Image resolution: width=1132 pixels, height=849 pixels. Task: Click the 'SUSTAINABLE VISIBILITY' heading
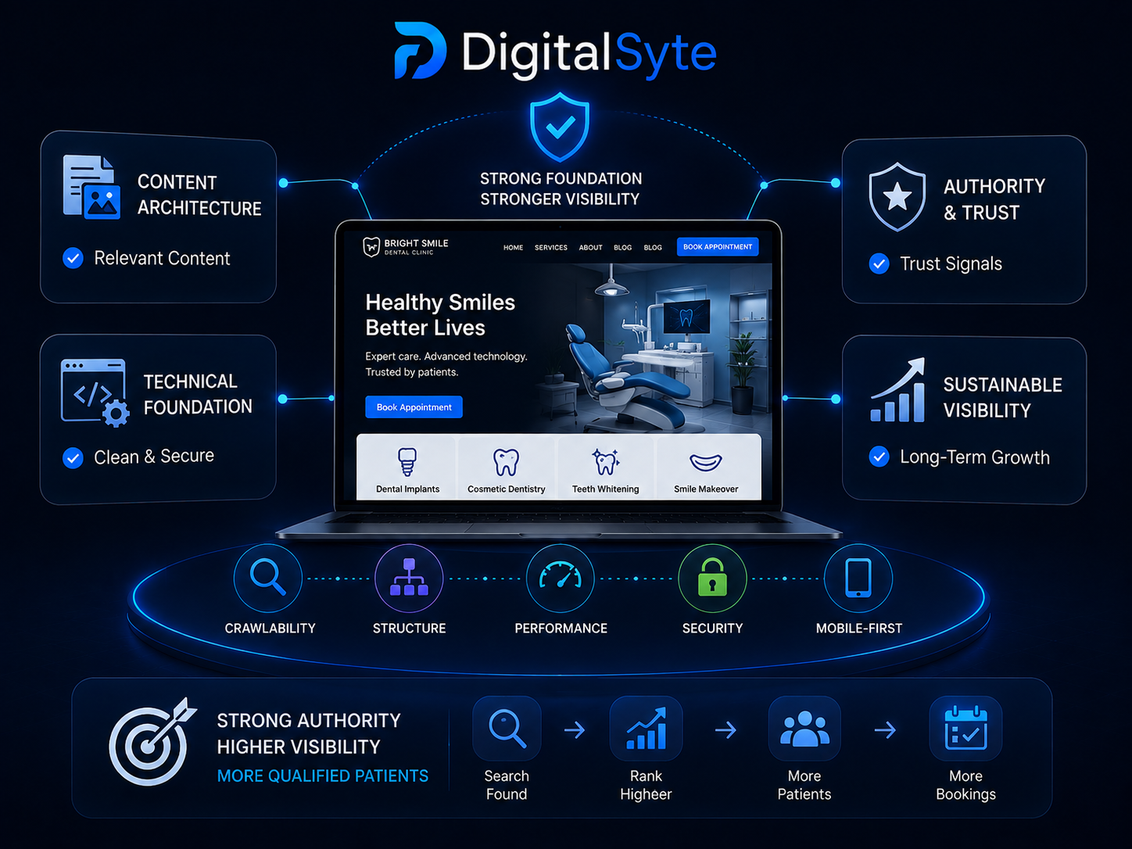[1003, 397]
